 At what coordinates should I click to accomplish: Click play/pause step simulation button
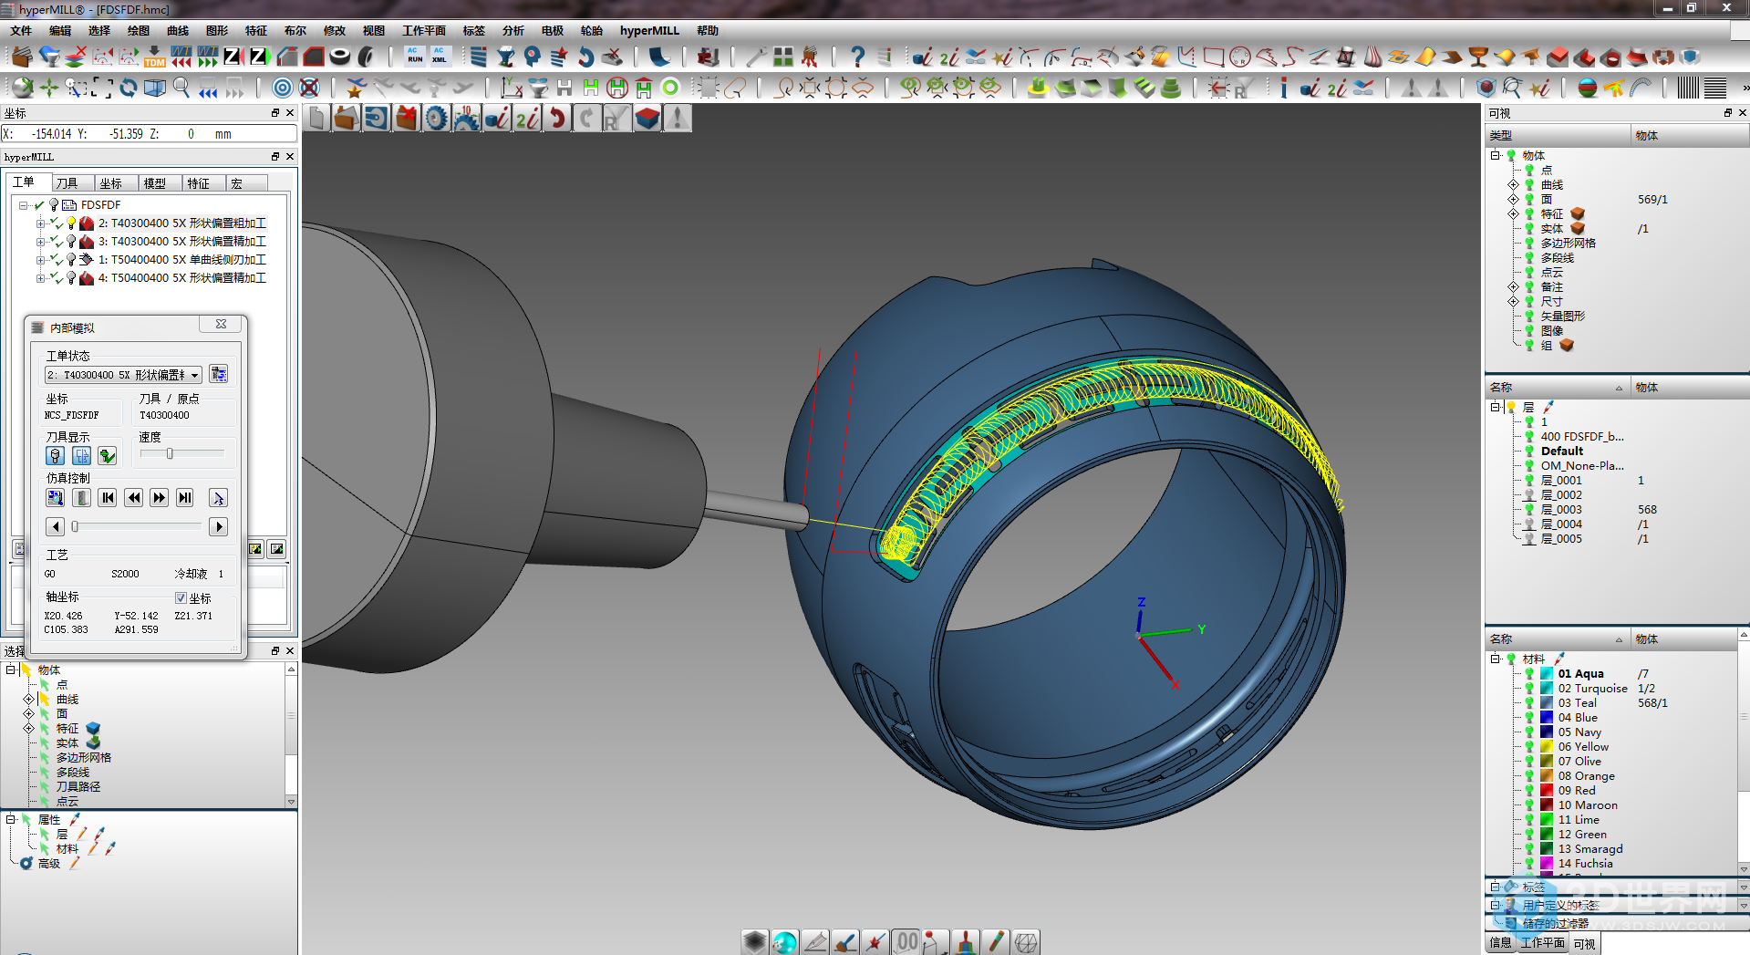(185, 498)
